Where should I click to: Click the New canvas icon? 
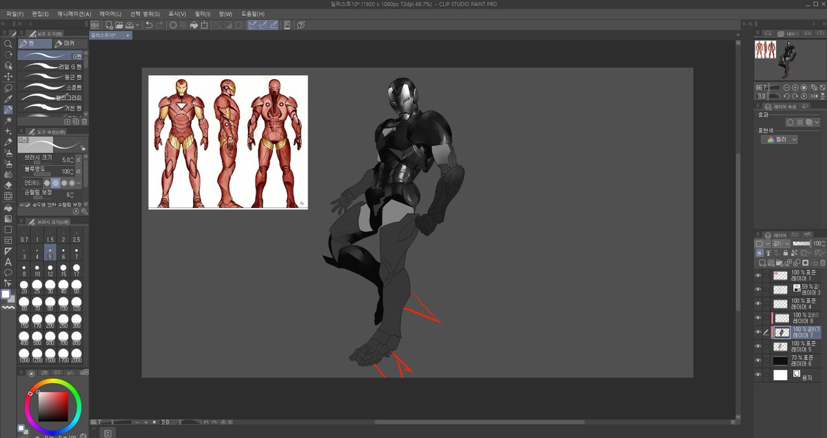[x=109, y=25]
